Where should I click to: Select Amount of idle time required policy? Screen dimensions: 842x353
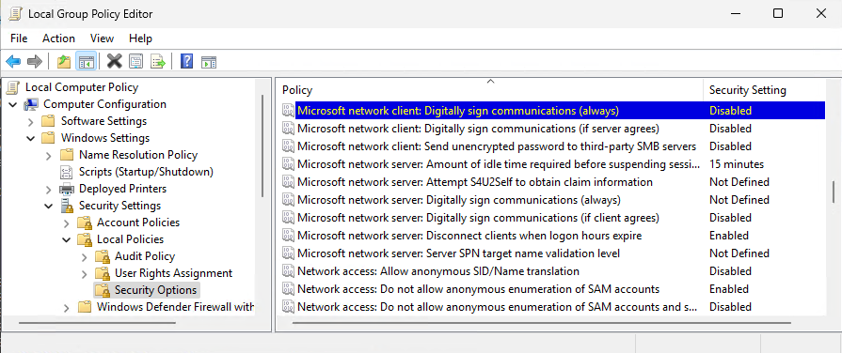point(499,164)
